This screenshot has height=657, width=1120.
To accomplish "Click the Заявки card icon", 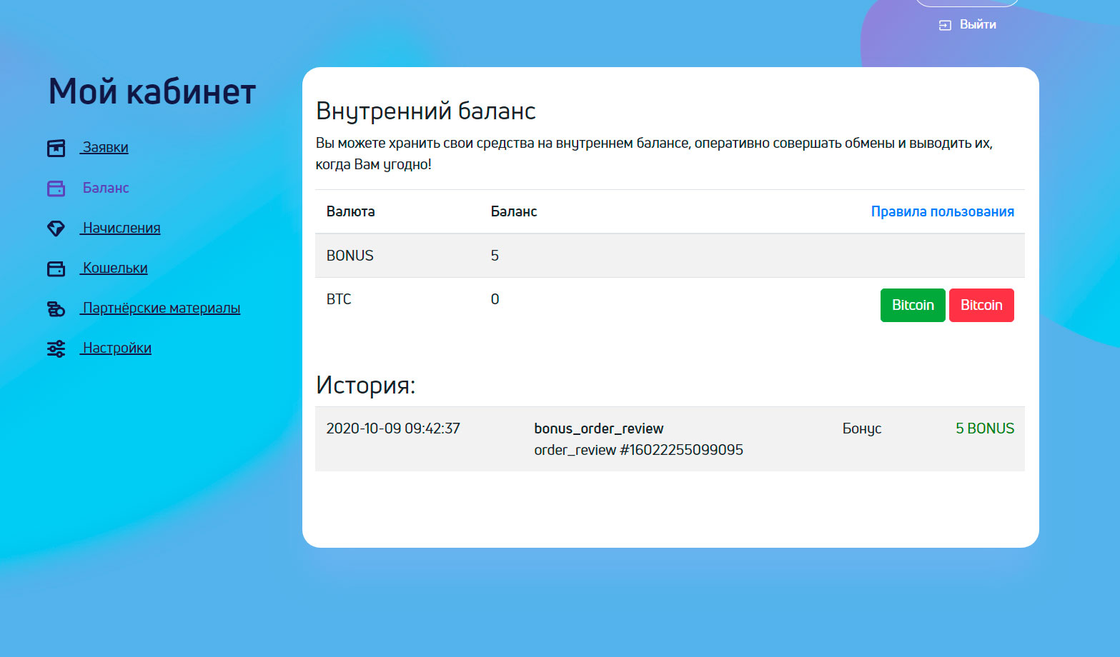I will point(56,148).
